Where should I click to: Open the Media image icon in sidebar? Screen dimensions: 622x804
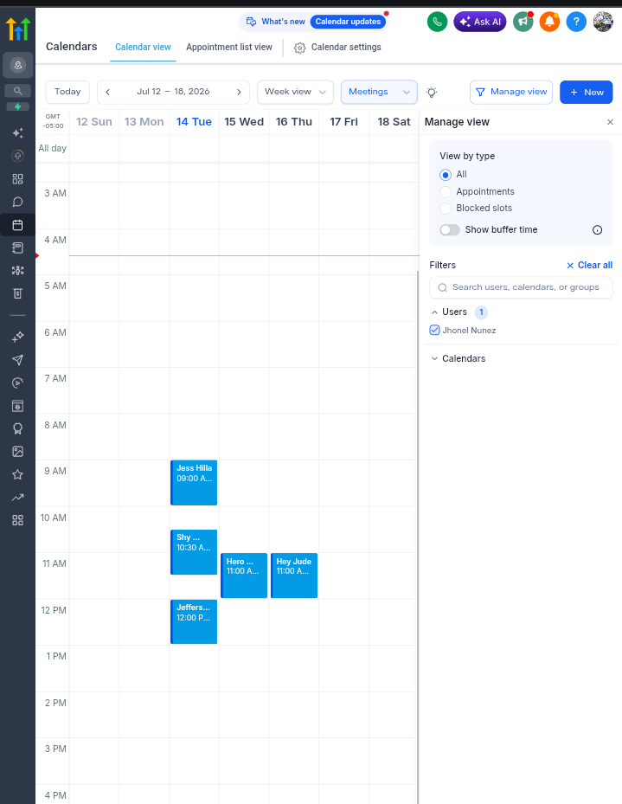[x=18, y=452]
